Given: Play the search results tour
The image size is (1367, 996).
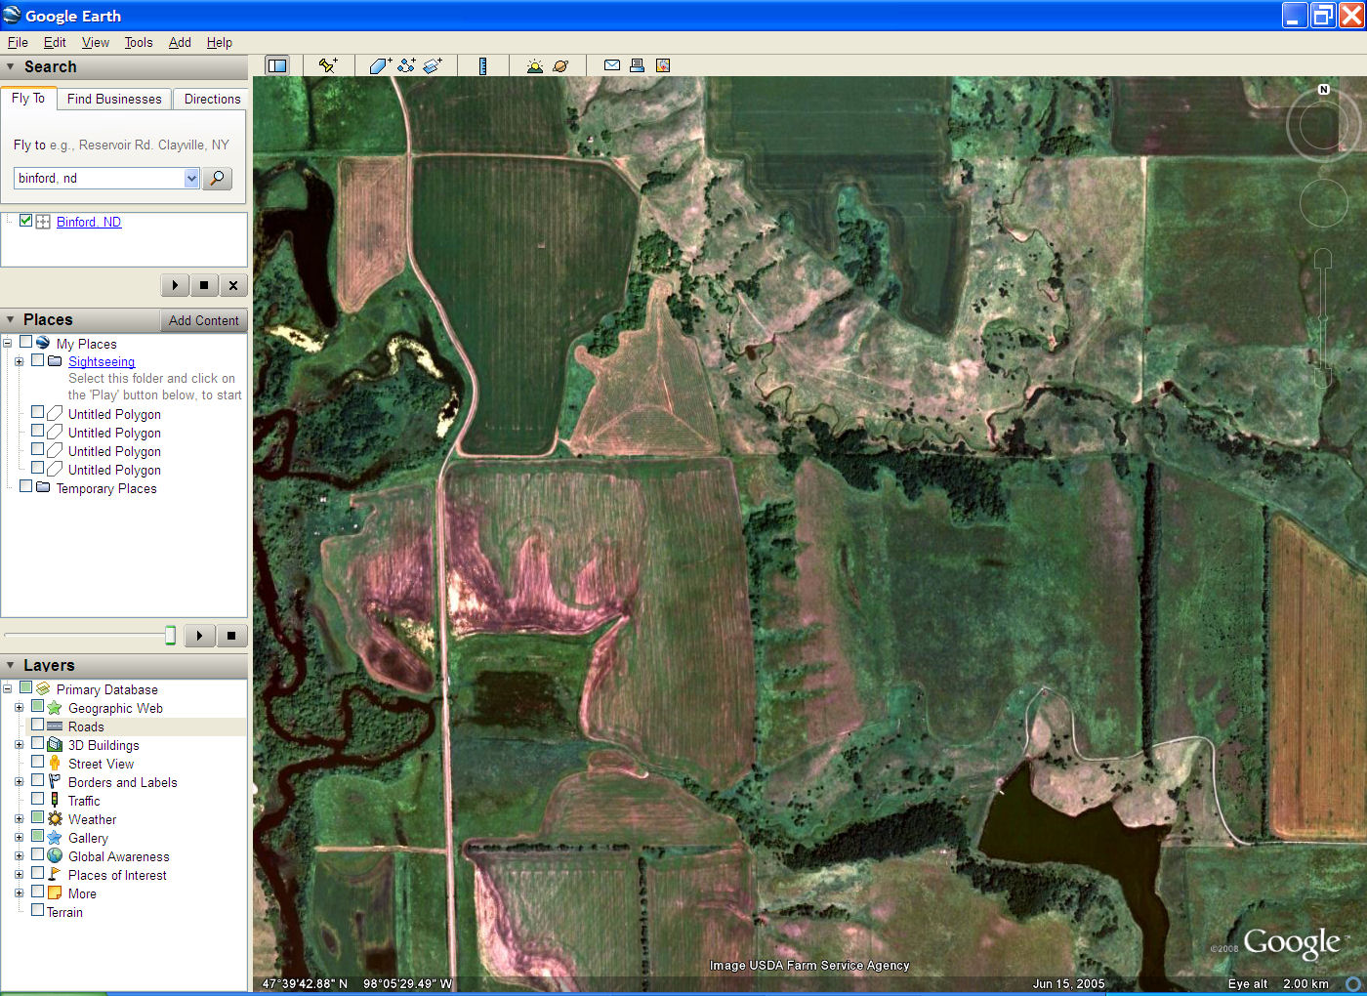Looking at the screenshot, I should click(x=175, y=285).
